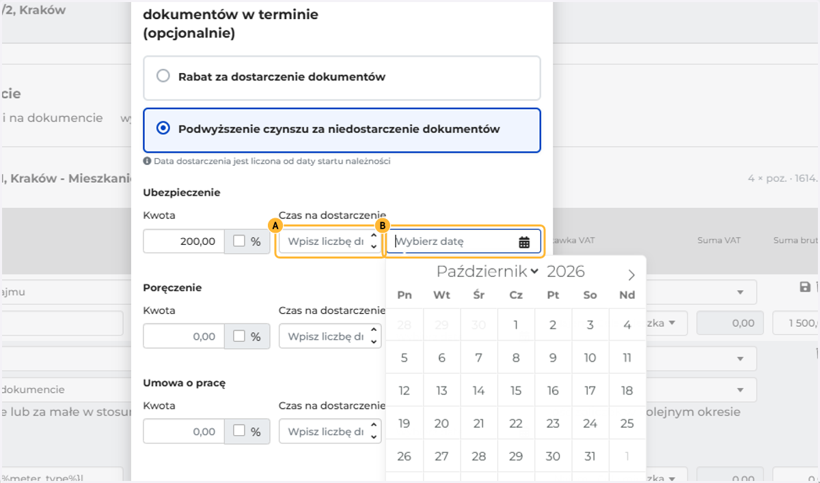Pick October 31 in the calendar
Screen dimensions: 820x483
590,456
